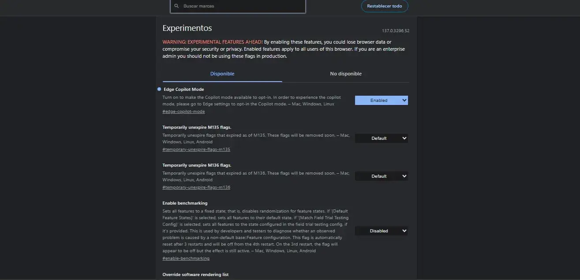Click the blue dot beside Edge Copilot Mode
The width and height of the screenshot is (580, 280).
(x=159, y=89)
